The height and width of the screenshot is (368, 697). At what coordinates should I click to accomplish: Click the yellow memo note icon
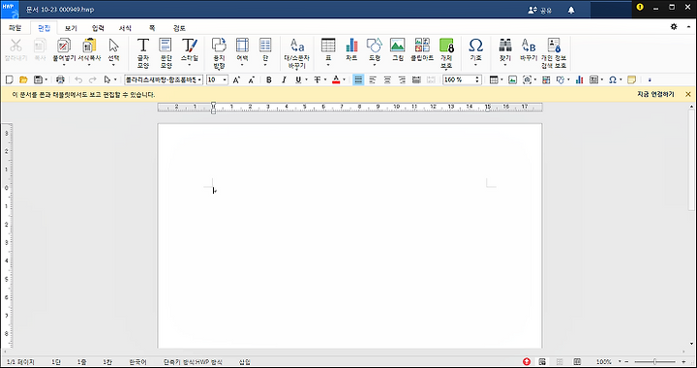631,80
